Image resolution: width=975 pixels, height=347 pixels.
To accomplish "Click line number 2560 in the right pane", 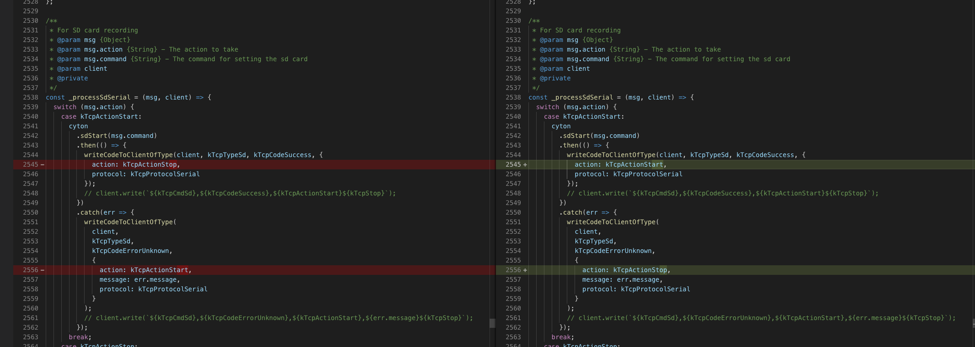I will click(513, 308).
